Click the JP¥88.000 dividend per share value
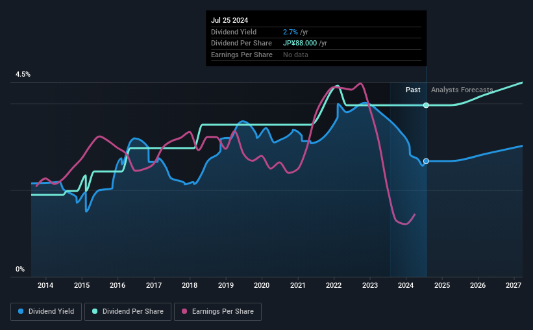533x330 pixels. tap(300, 44)
